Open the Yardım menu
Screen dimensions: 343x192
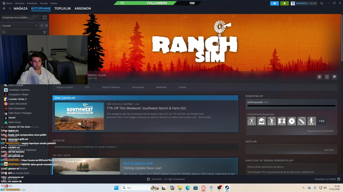click(54, 3)
